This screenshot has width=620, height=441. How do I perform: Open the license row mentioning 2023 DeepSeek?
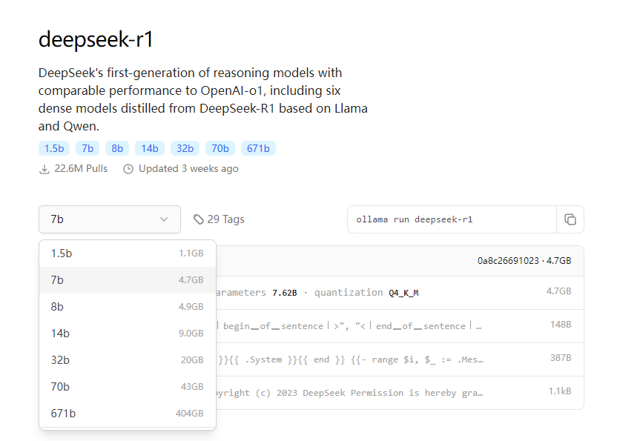(400, 393)
